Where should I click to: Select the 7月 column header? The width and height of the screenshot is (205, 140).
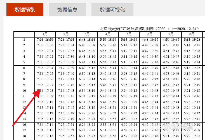[171, 34]
